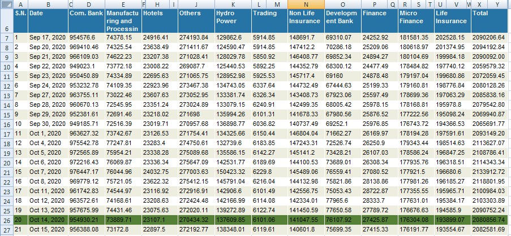Select the column N header
Screen dimensions: 511x236
tap(306, 4)
